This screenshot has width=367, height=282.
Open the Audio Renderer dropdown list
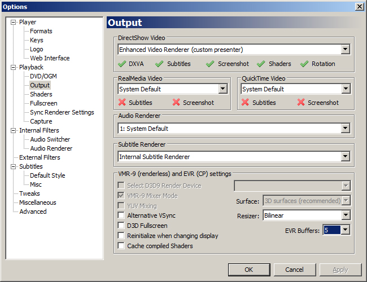(x=345, y=129)
